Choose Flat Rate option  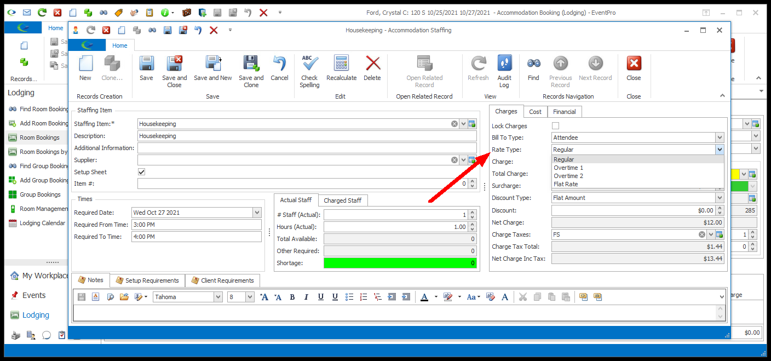pyautogui.click(x=638, y=184)
